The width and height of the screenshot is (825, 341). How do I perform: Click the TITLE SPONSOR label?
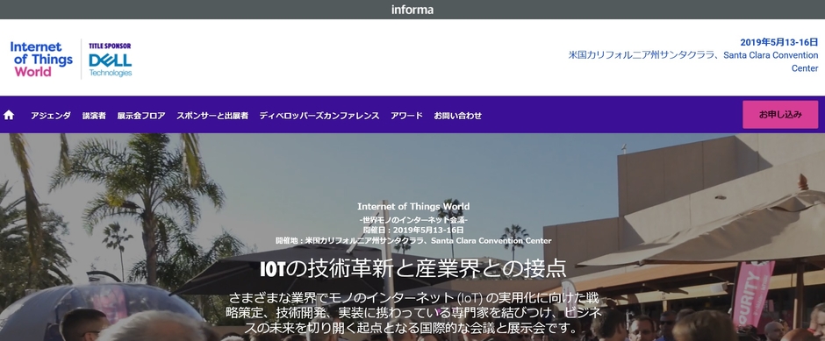110,46
